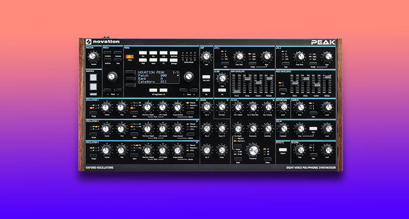
Task: Click the Master Volume knob
Action: [x=93, y=56]
